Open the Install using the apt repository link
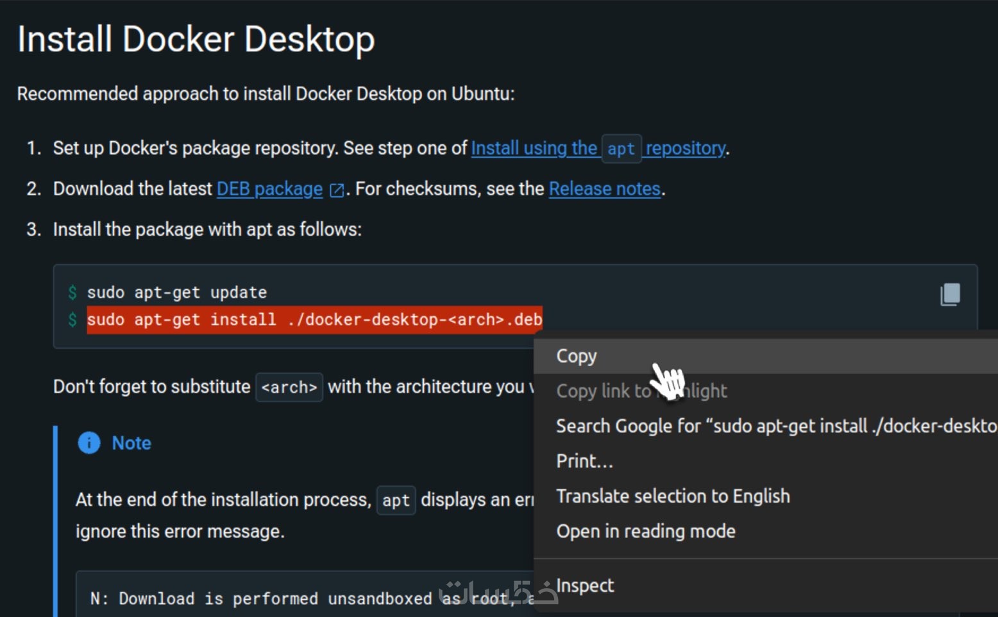 click(x=534, y=148)
